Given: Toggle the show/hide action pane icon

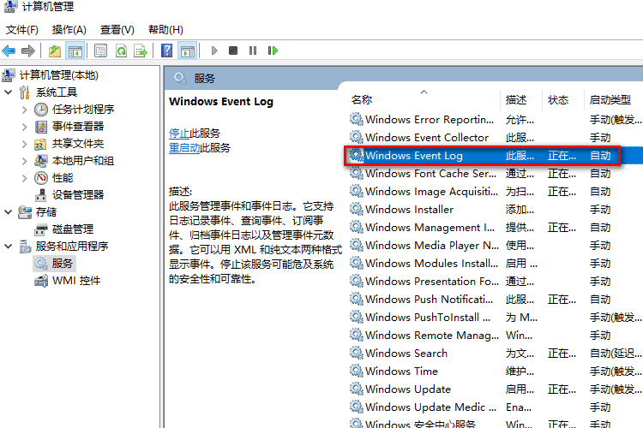Looking at the screenshot, I should point(188,51).
